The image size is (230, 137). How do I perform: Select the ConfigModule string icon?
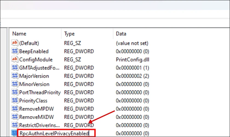15,59
